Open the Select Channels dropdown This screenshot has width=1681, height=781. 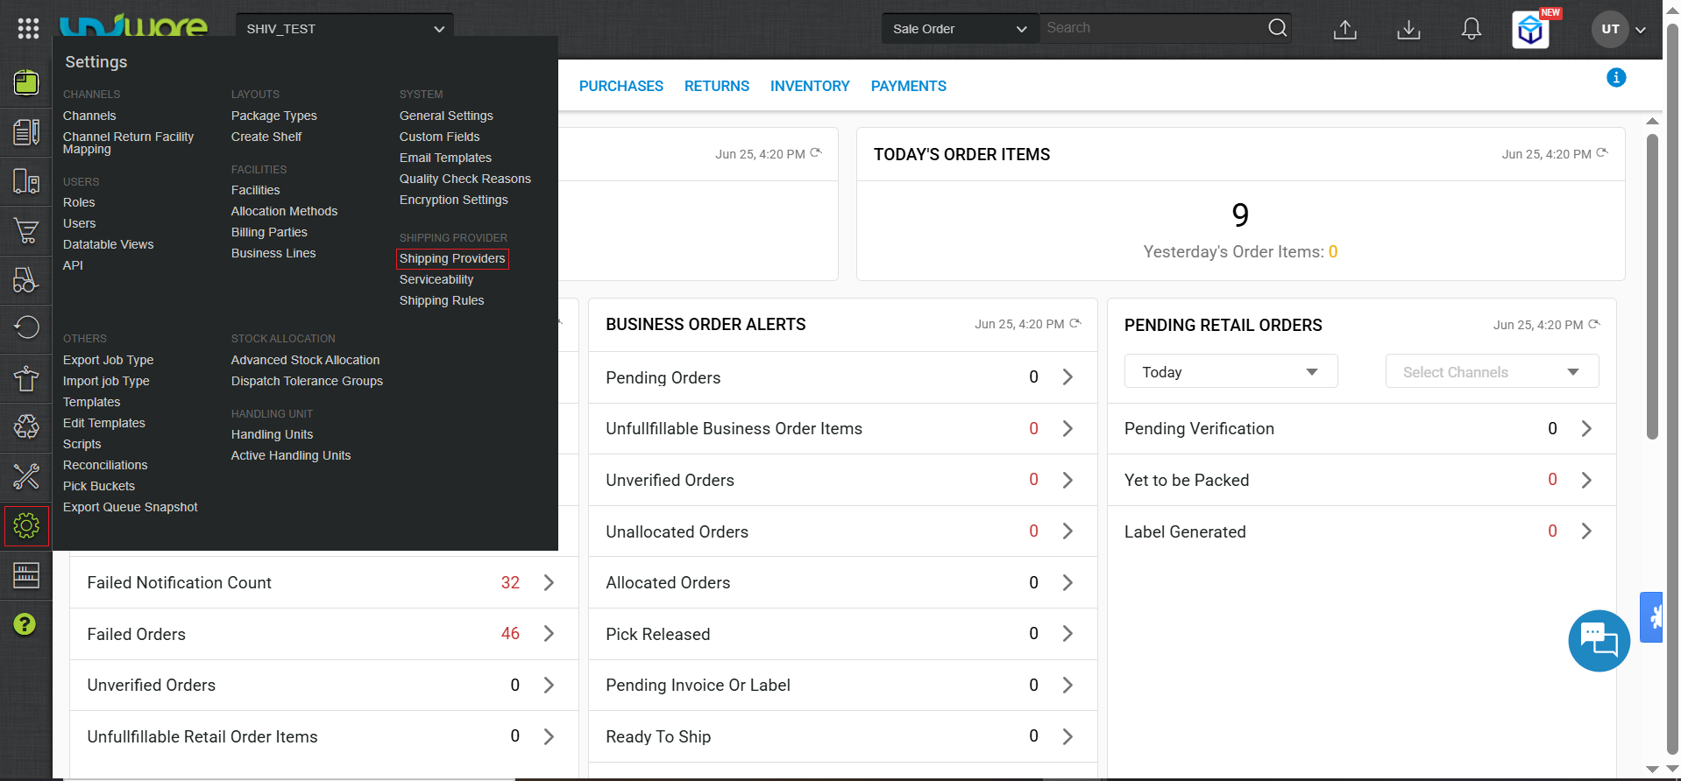1492,371
